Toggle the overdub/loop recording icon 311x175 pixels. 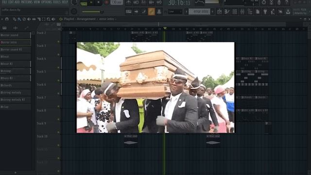(x=151, y=2)
